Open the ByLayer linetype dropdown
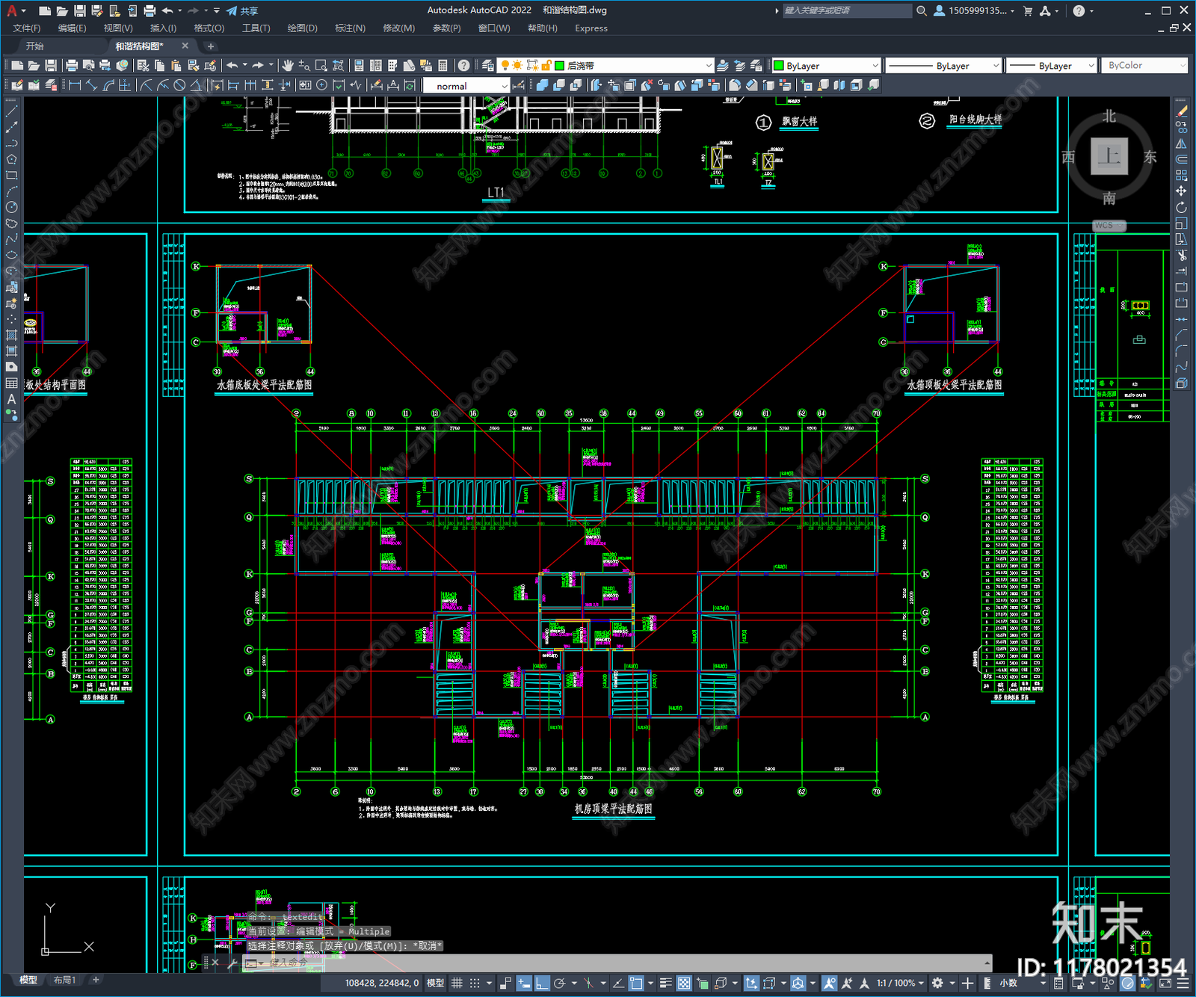This screenshot has width=1196, height=997. (x=943, y=66)
